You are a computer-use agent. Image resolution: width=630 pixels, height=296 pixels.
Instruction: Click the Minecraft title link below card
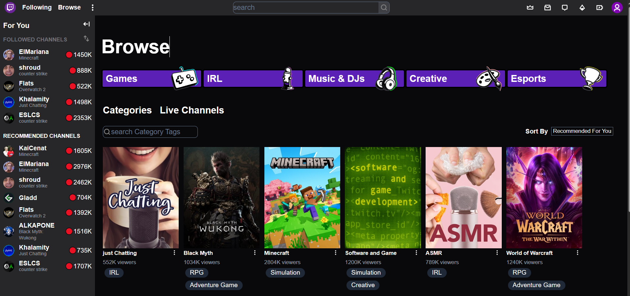click(277, 253)
